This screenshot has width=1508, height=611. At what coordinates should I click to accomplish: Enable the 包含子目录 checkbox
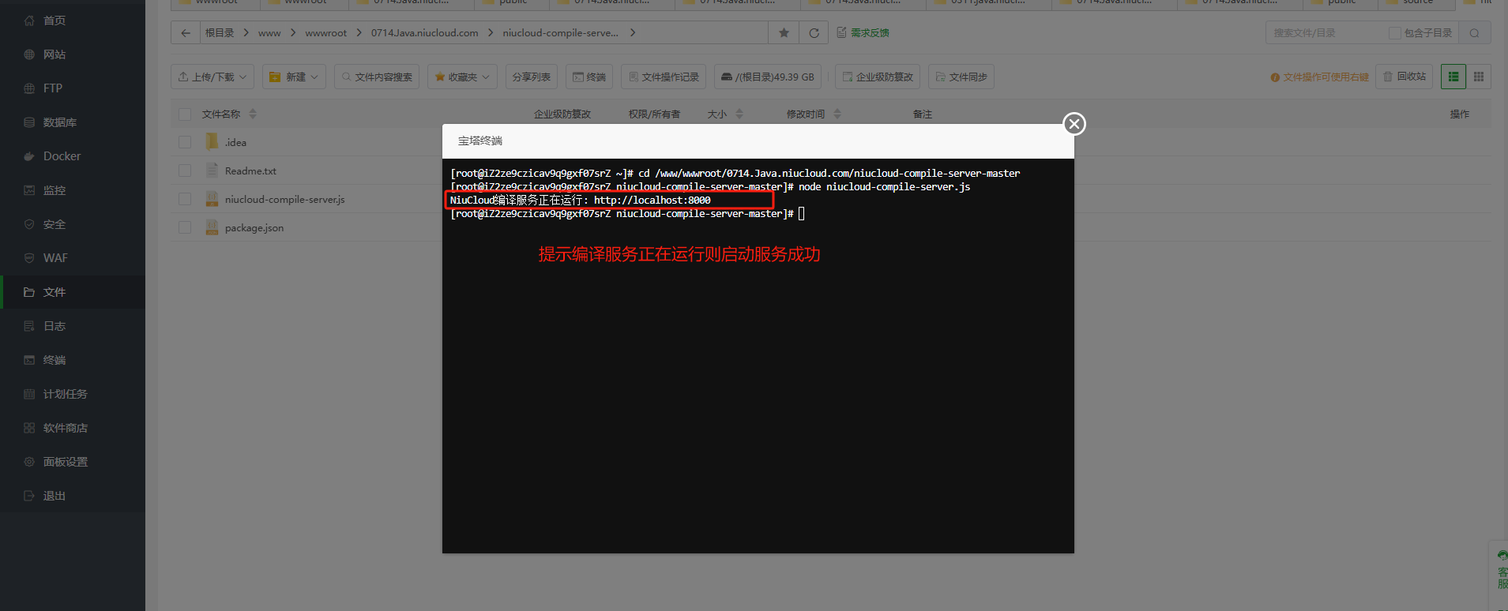click(1395, 33)
